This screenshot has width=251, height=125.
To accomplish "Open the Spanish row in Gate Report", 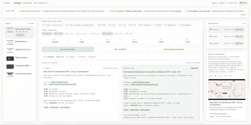I will (x=227, y=30).
